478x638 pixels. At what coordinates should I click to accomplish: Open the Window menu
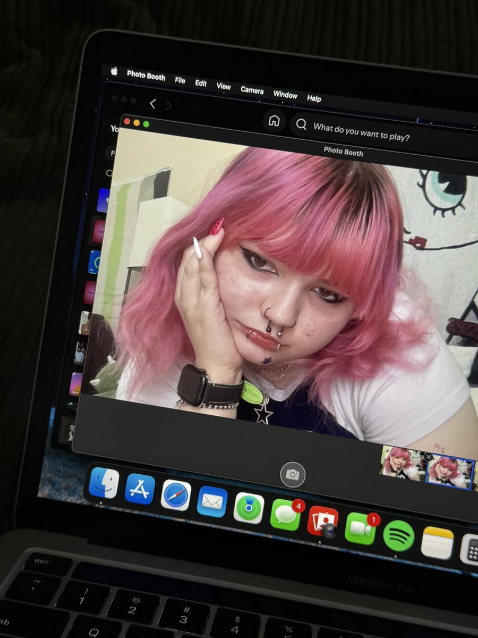coord(285,95)
